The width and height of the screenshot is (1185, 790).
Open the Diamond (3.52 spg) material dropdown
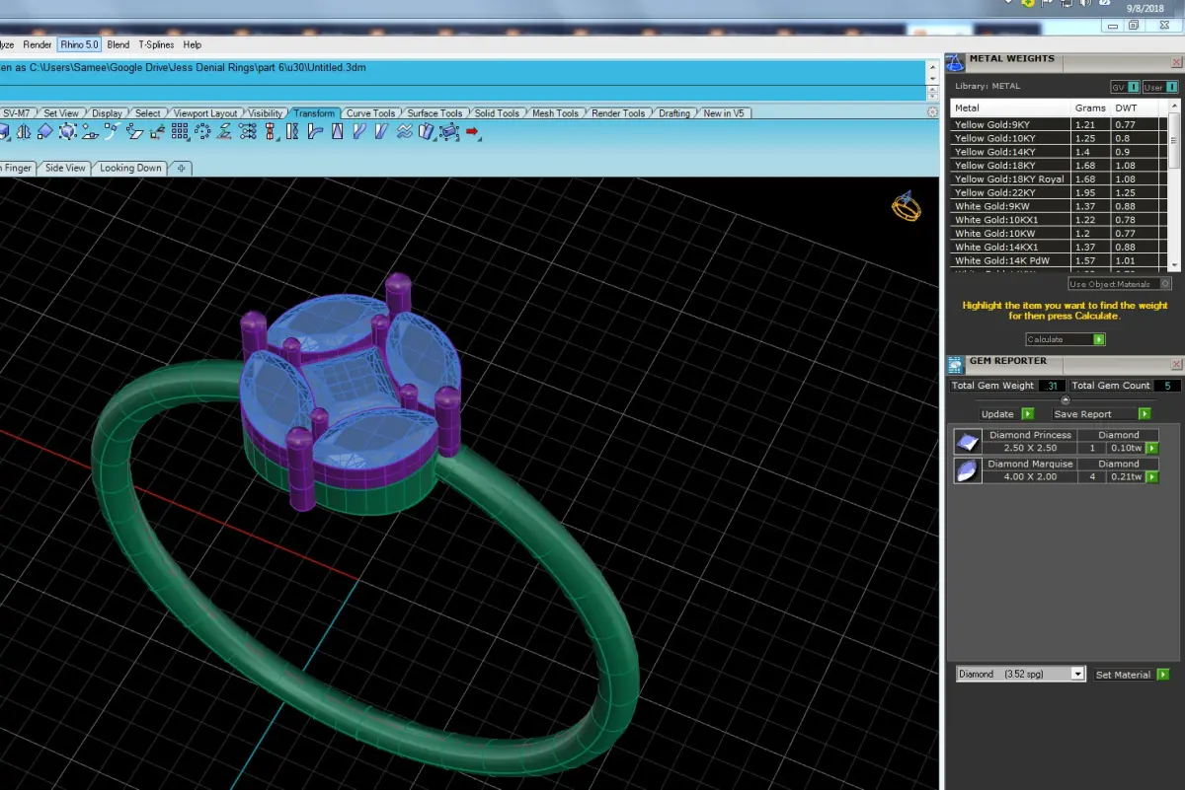tap(1021, 674)
